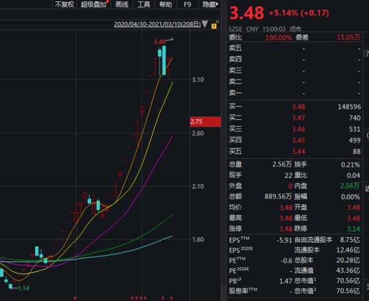Select the 画线 drawing tool menu
This screenshot has width=369, height=301.
point(122,4)
